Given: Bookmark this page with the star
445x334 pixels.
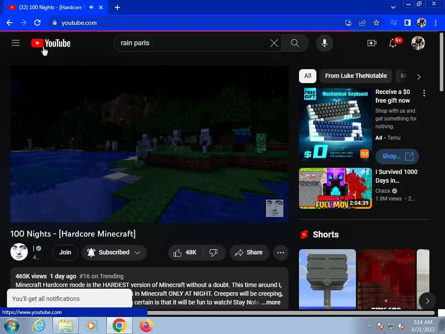Looking at the screenshot, I should [x=376, y=23].
